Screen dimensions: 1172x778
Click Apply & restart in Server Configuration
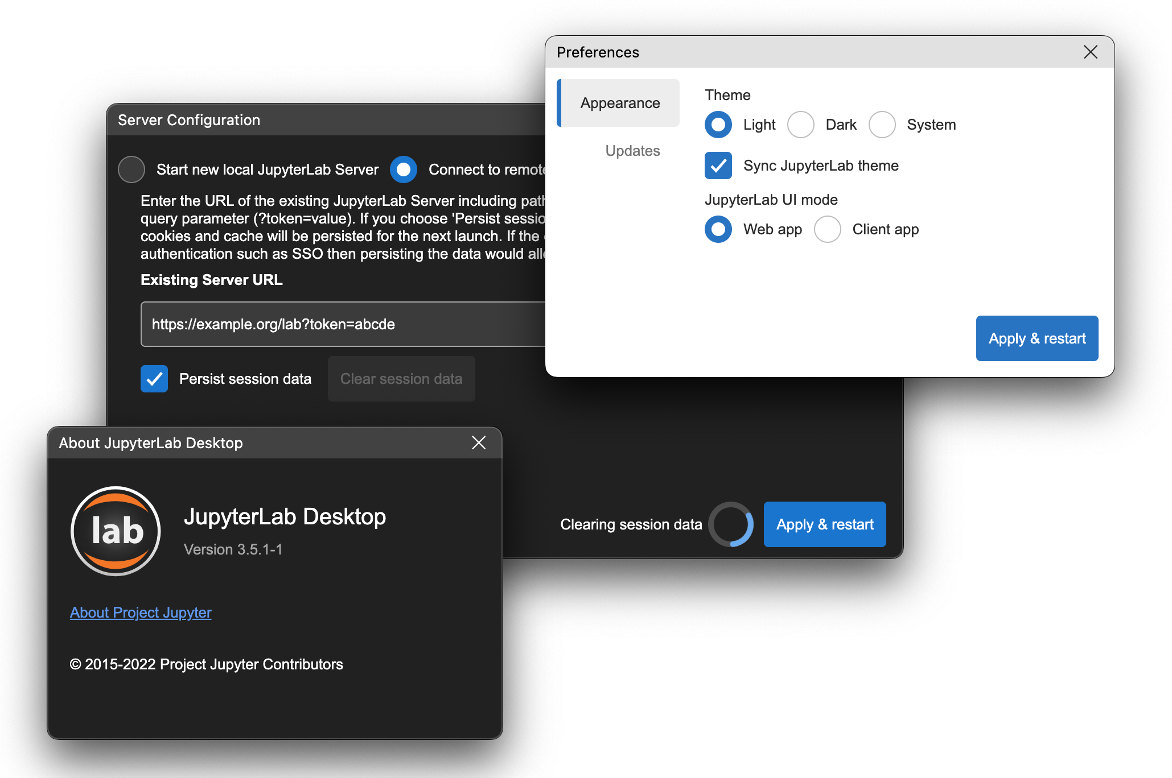825,524
